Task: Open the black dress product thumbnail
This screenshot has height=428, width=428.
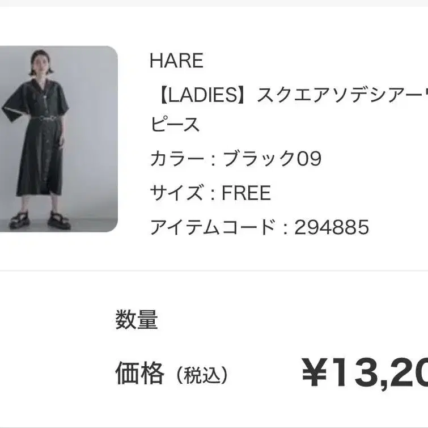Action: tap(59, 139)
